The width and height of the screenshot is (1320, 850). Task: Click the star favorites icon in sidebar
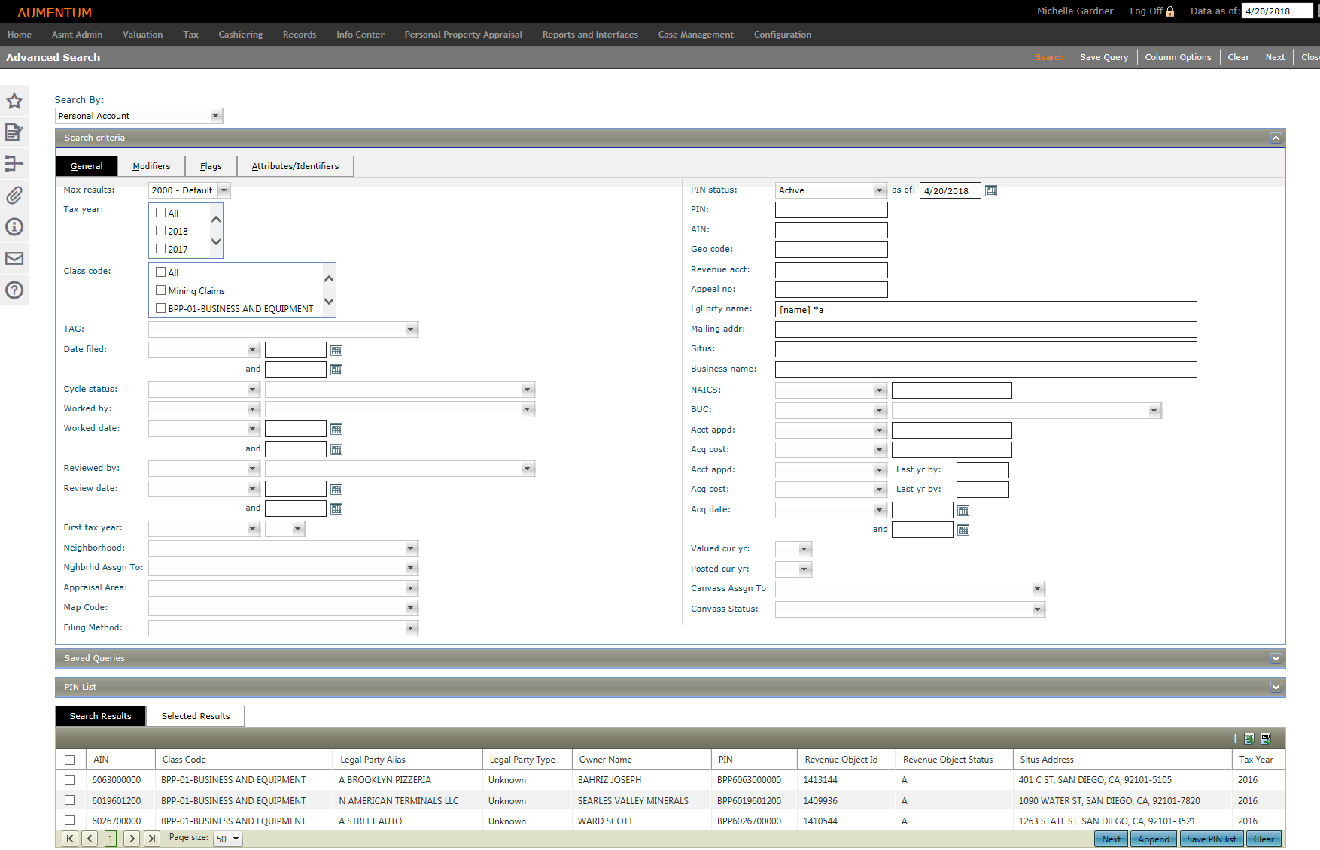coord(14,101)
